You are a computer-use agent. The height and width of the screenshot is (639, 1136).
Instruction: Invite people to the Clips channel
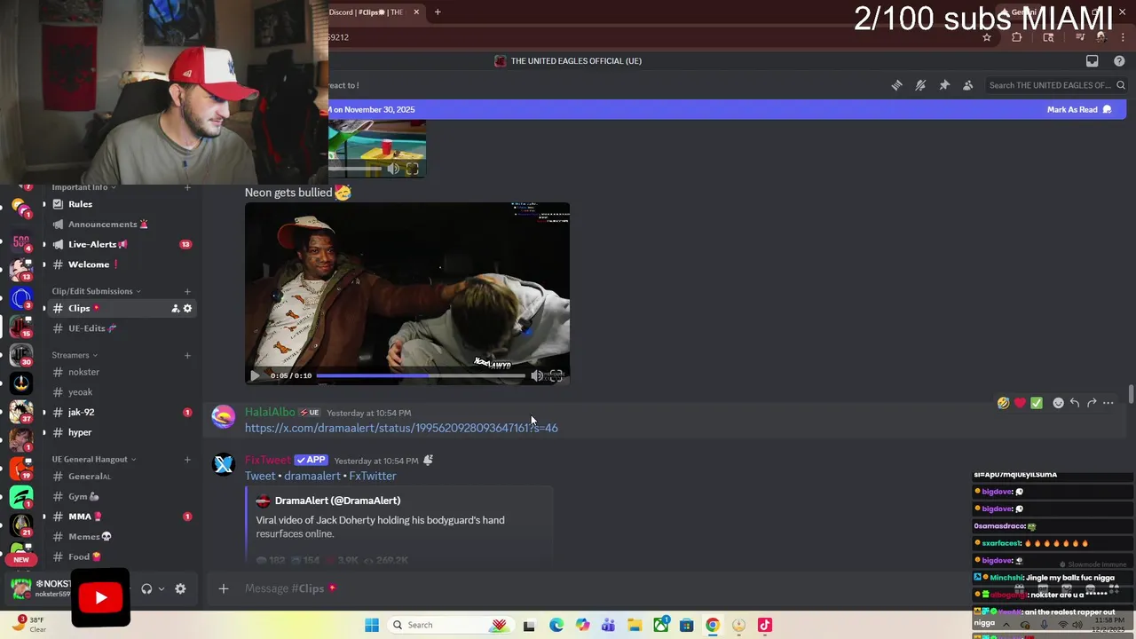(175, 308)
